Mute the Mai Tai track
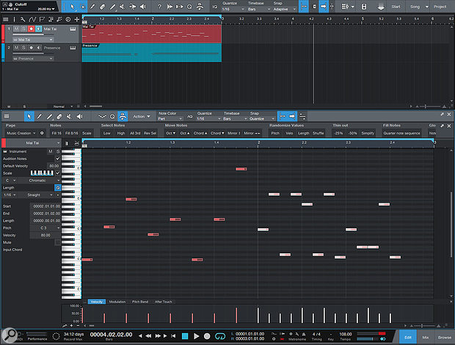This screenshot has width=455, height=345. (16, 29)
